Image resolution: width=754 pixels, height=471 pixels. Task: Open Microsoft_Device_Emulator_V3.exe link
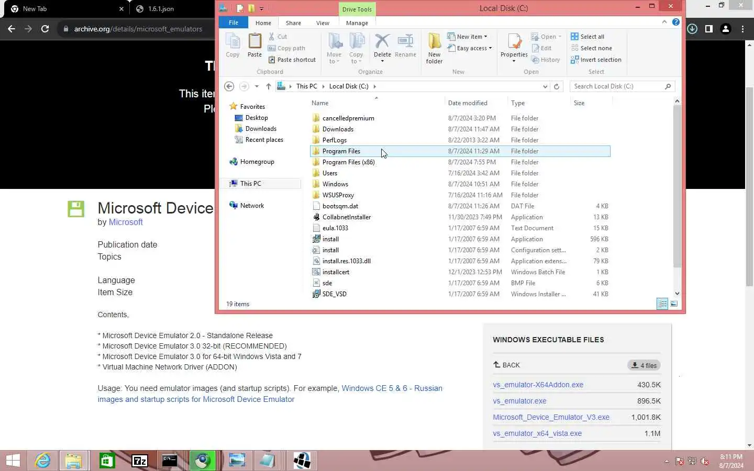[551, 417]
